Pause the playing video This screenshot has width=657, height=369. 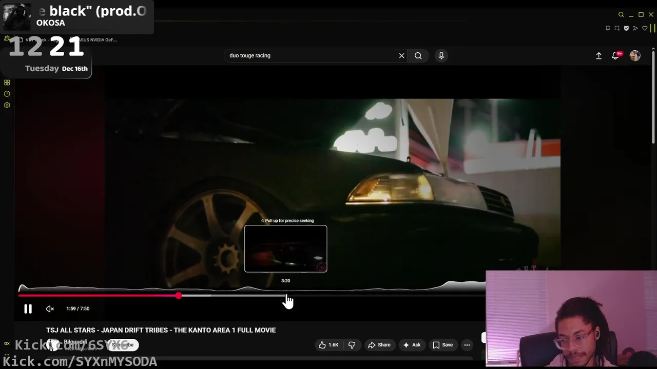(28, 309)
